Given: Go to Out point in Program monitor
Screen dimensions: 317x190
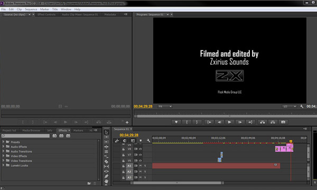Looking at the screenshot, I should pyautogui.click(x=250, y=122).
